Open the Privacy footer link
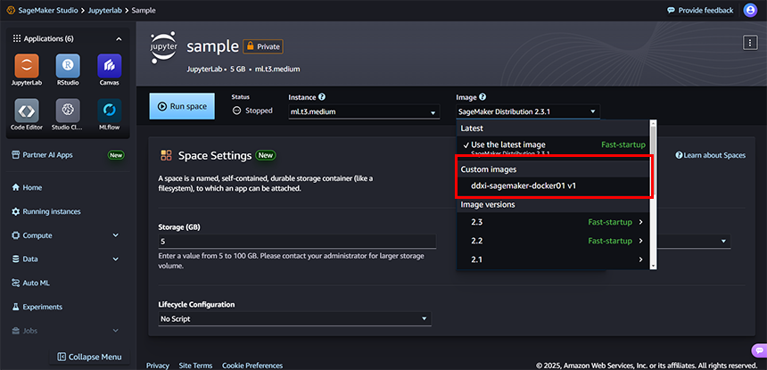This screenshot has width=767, height=370. click(x=158, y=366)
